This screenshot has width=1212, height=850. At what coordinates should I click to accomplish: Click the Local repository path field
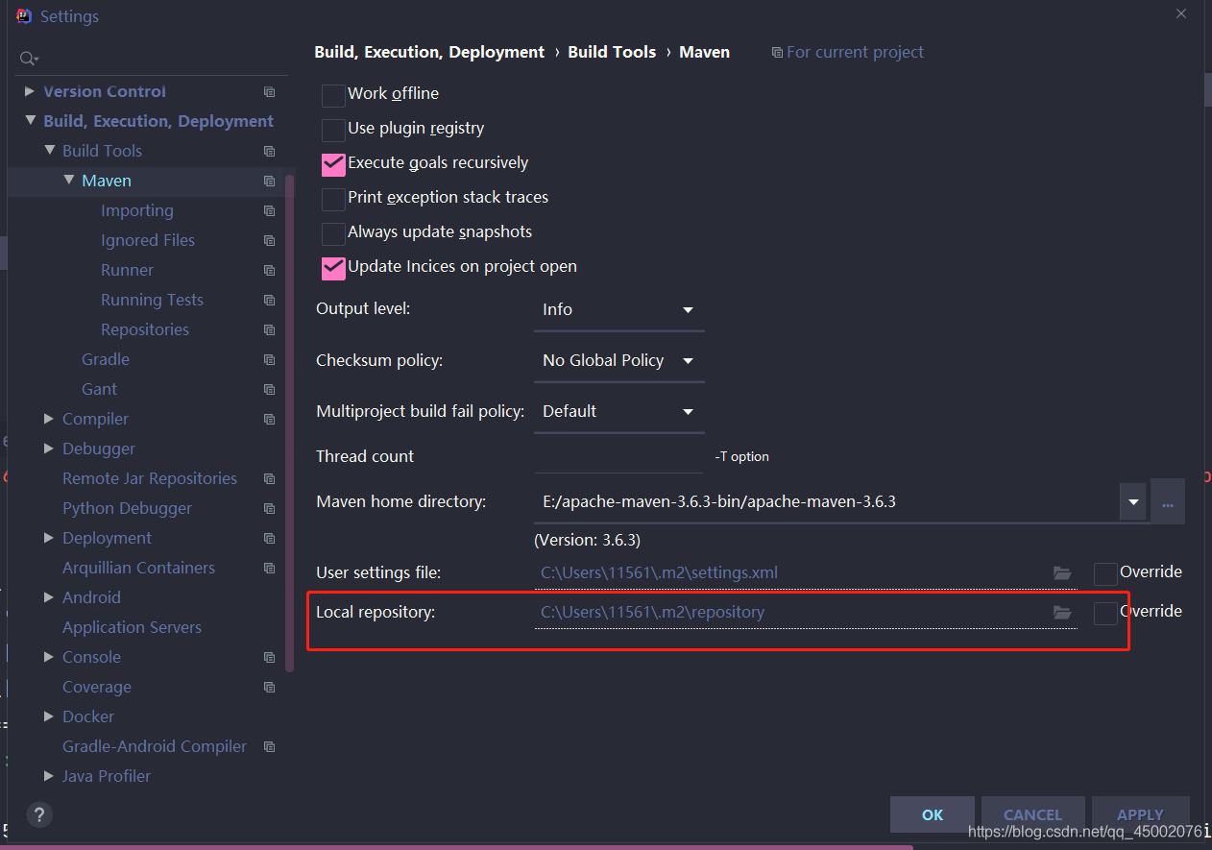pos(805,613)
